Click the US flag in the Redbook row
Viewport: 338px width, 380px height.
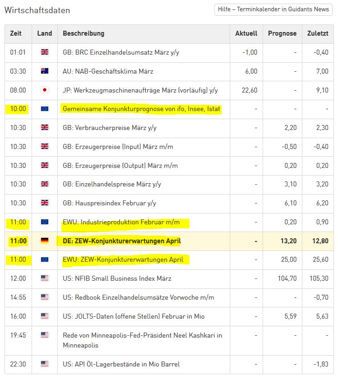(45, 297)
